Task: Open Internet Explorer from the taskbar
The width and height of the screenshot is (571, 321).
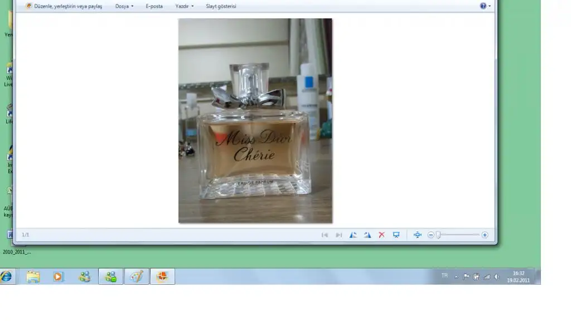Action: (x=6, y=276)
